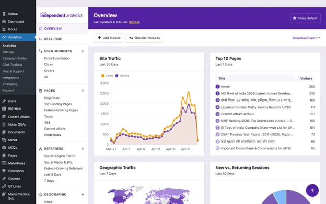The height and width of the screenshot is (204, 326).
Task: Select the Referrers people icon
Action: pos(40,149)
